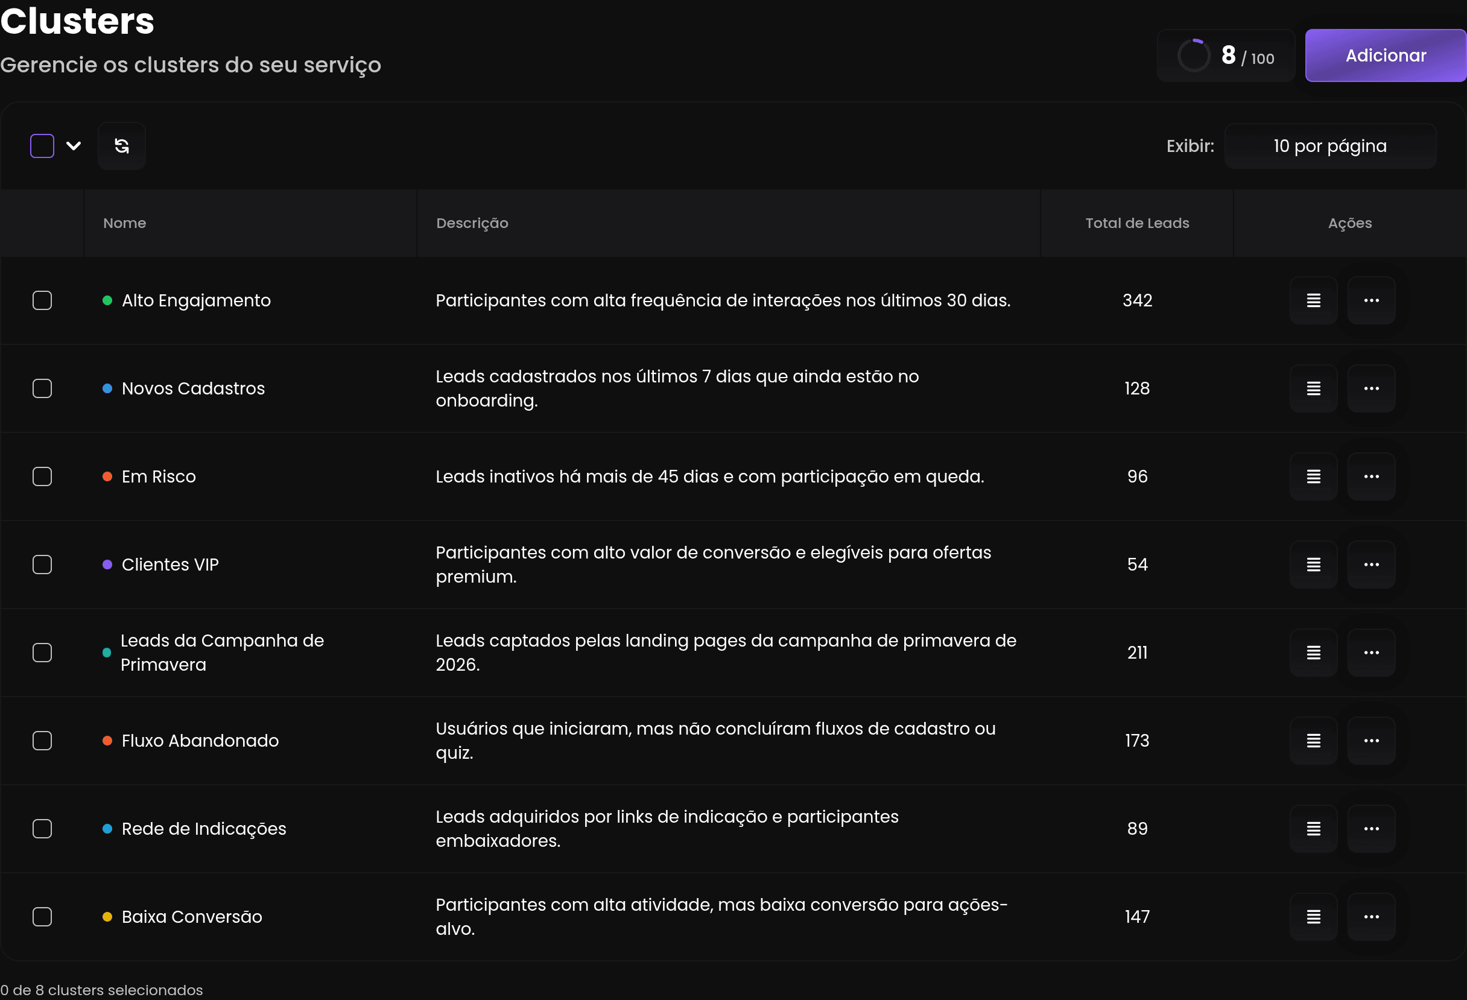Open list view icon for Rede de Indicações
Image resolution: width=1467 pixels, height=1000 pixels.
click(x=1314, y=829)
